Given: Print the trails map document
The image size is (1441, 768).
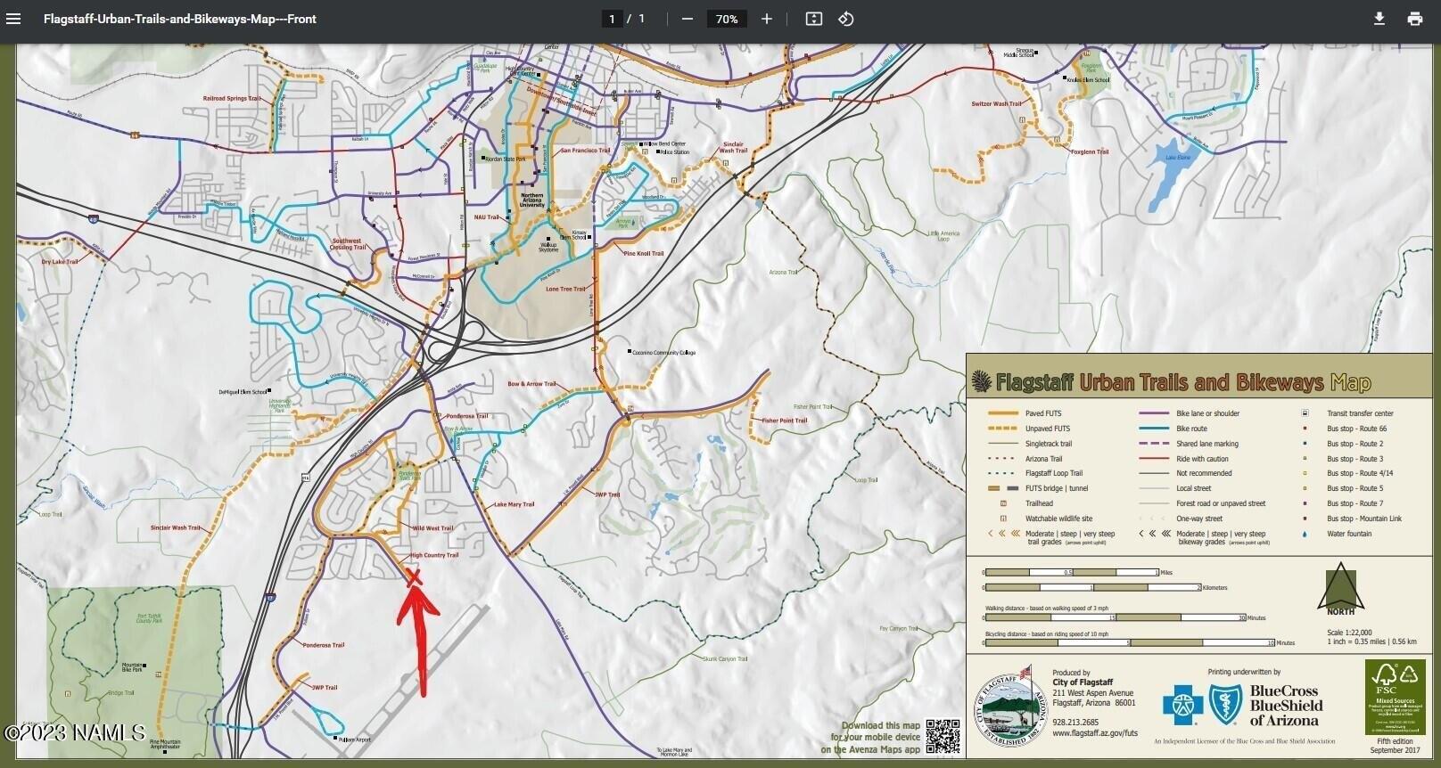Looking at the screenshot, I should click(1414, 19).
